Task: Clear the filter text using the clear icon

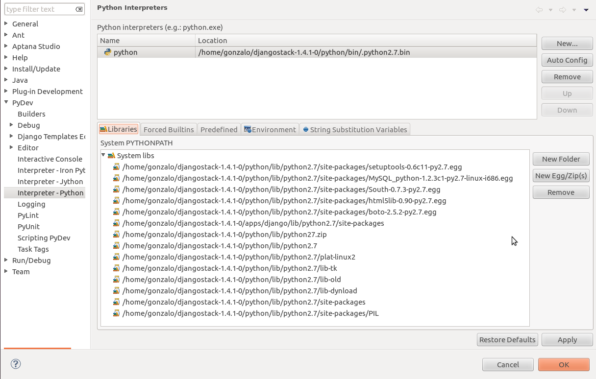Action: point(79,9)
